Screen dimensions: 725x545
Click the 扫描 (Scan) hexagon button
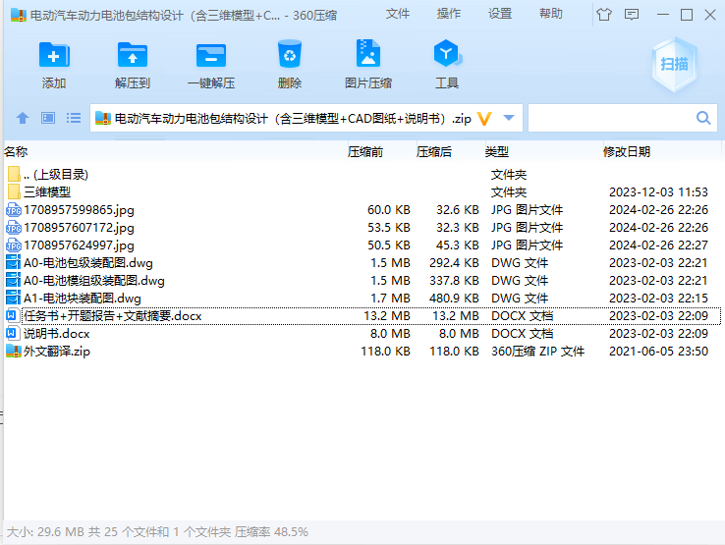coord(674,64)
